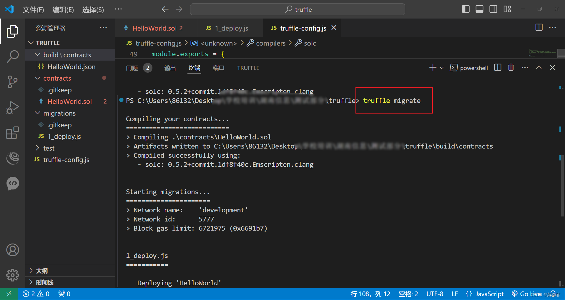Kill the terminal with trash icon
Image resolution: width=565 pixels, height=300 pixels.
[x=511, y=68]
